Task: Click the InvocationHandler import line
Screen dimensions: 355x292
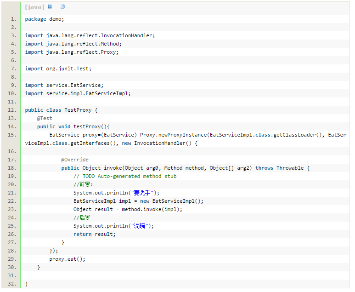Action: [x=90, y=35]
